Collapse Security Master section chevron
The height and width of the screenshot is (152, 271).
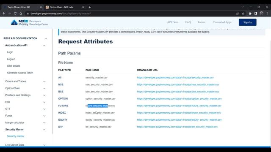pos(44,130)
